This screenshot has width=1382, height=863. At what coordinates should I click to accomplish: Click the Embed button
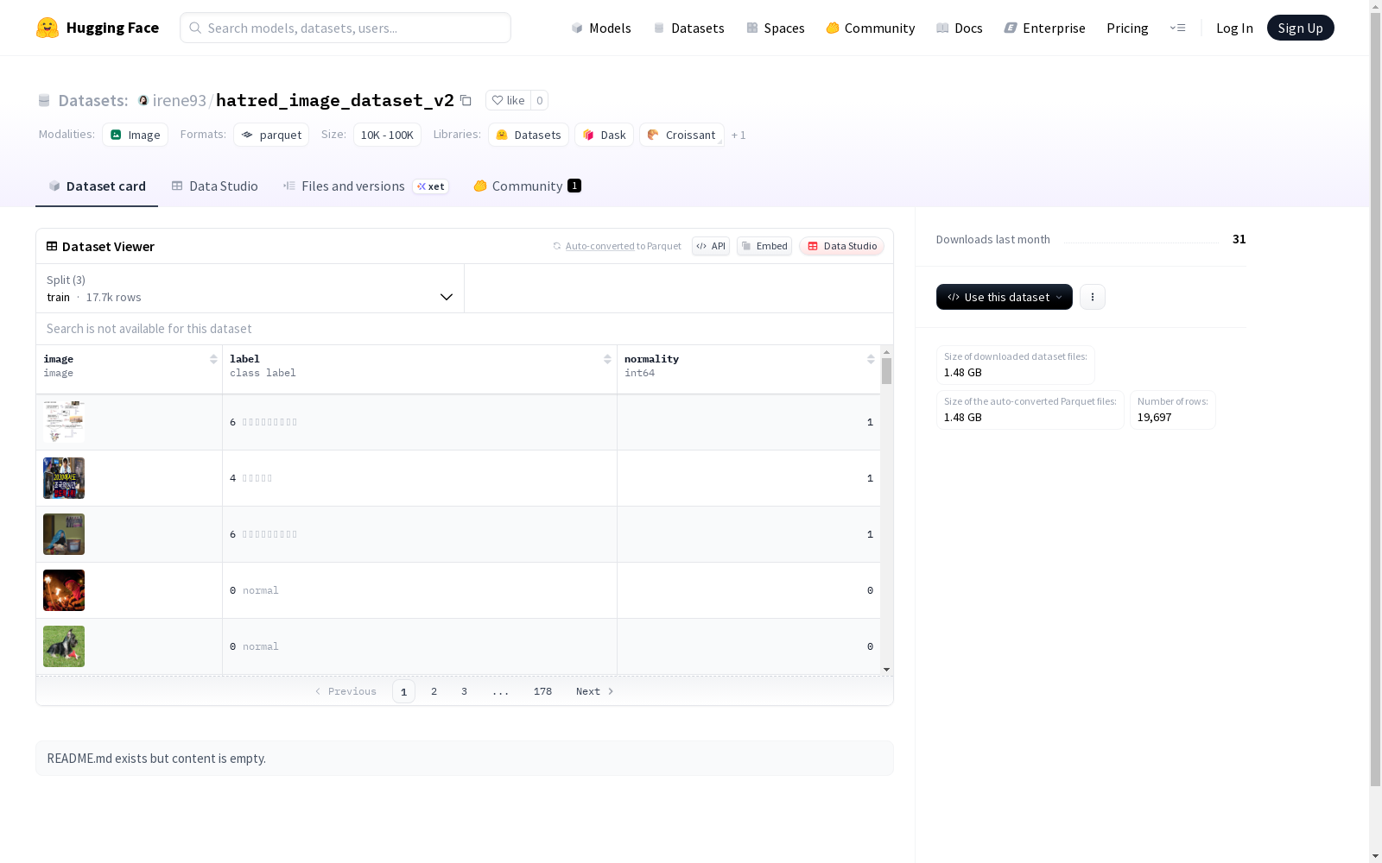click(x=764, y=246)
